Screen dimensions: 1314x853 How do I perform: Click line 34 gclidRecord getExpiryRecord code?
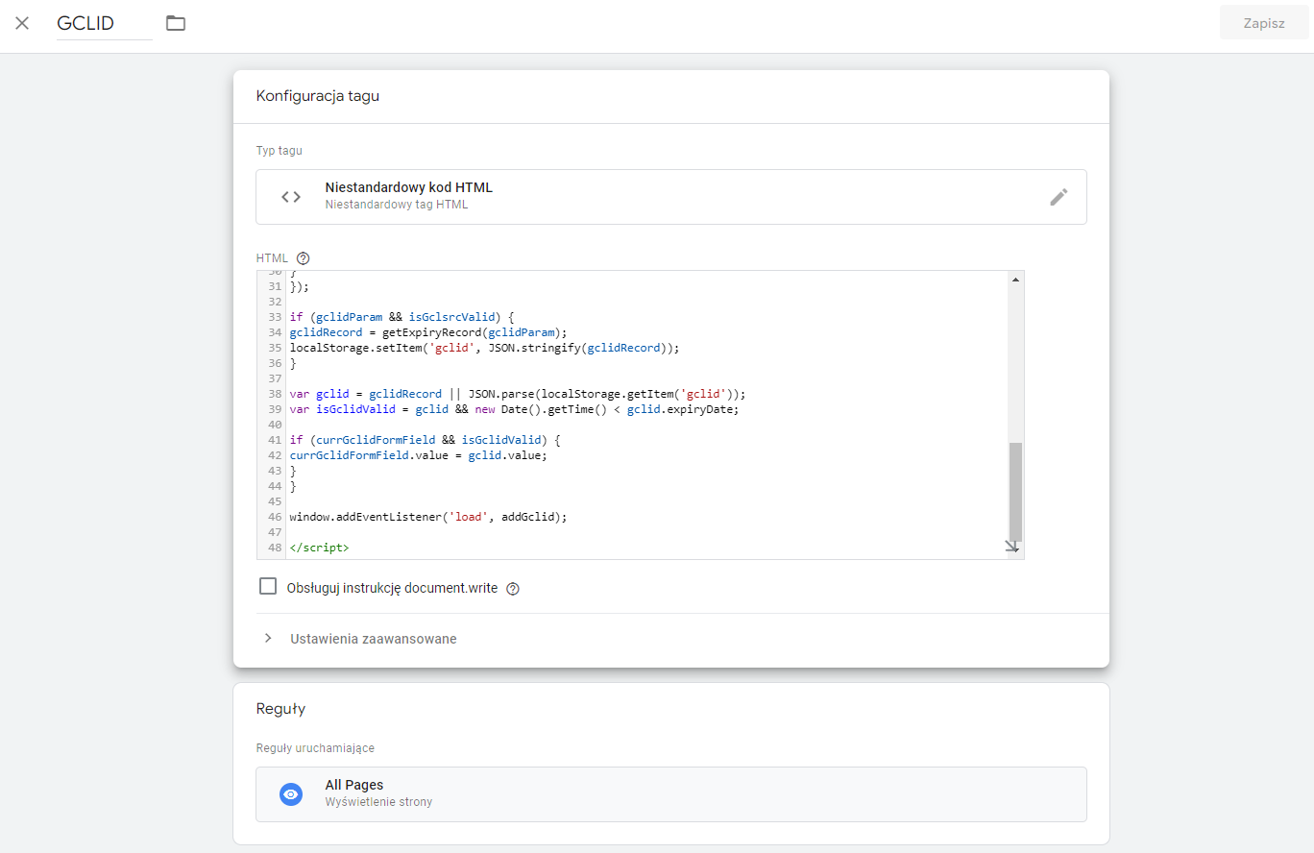coord(428,332)
